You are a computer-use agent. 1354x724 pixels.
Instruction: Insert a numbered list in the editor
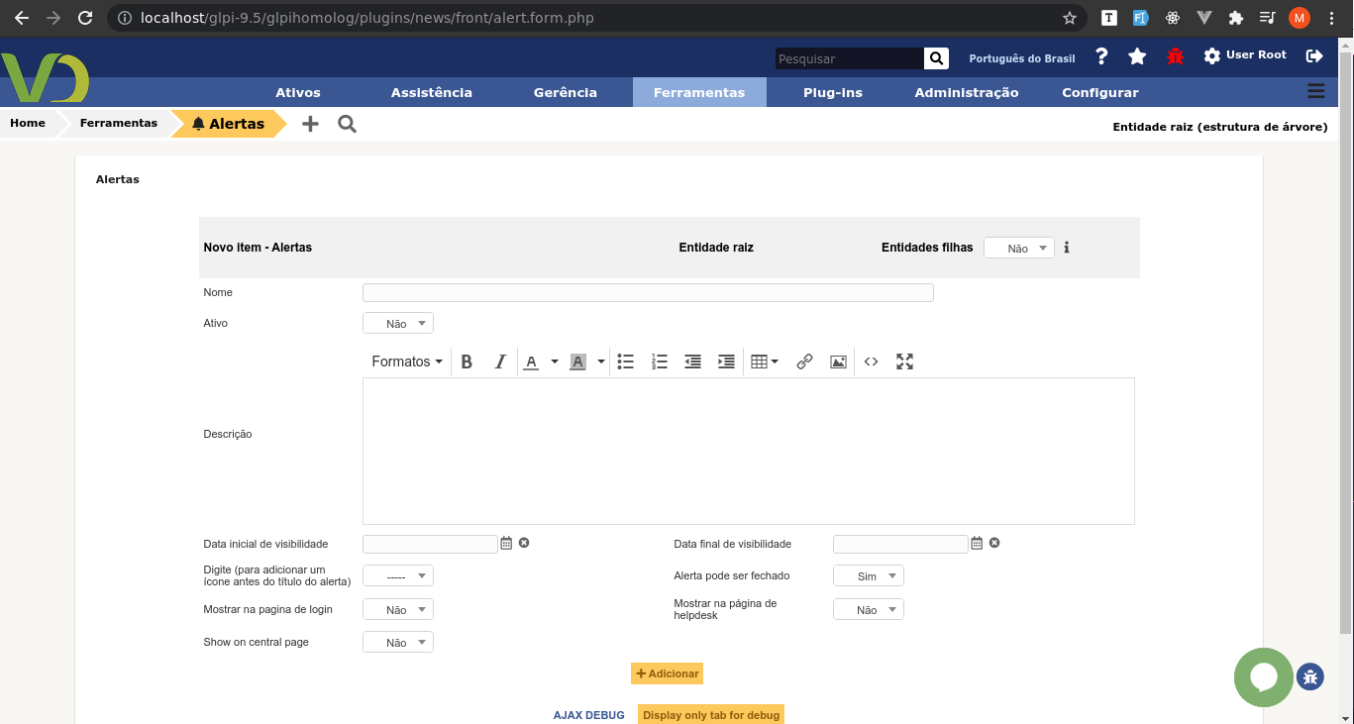[x=659, y=362]
